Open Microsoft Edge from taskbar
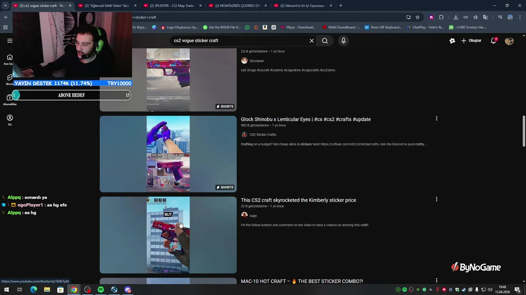 (x=34, y=290)
